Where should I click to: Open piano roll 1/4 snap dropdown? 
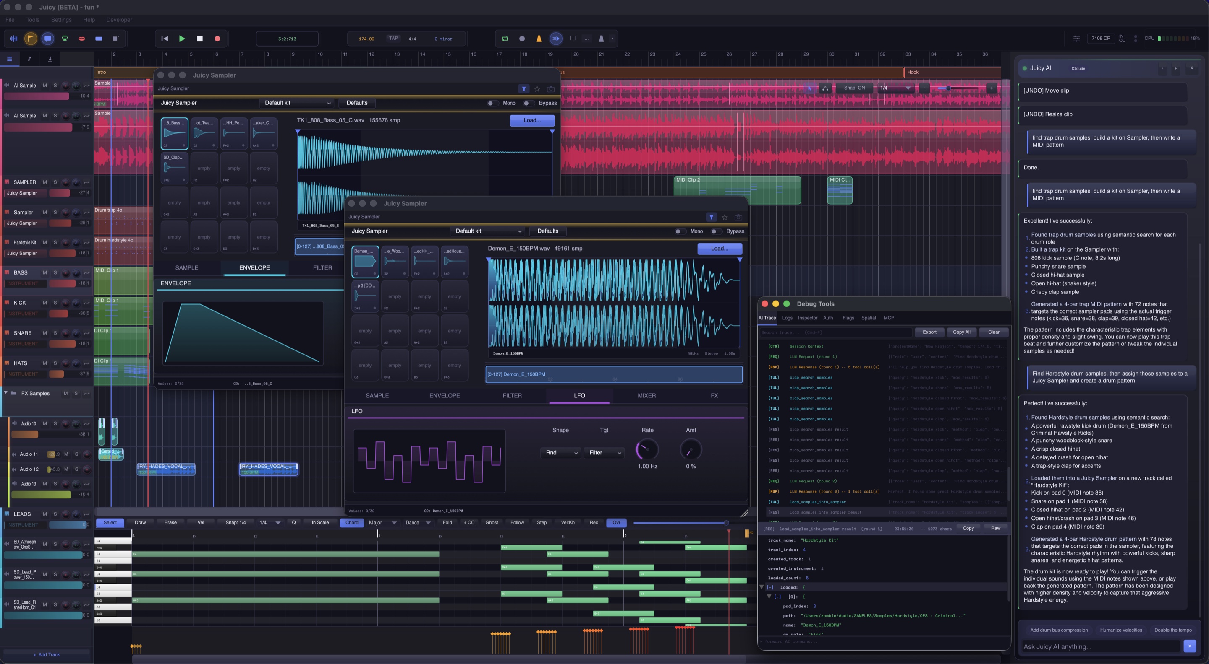[270, 522]
